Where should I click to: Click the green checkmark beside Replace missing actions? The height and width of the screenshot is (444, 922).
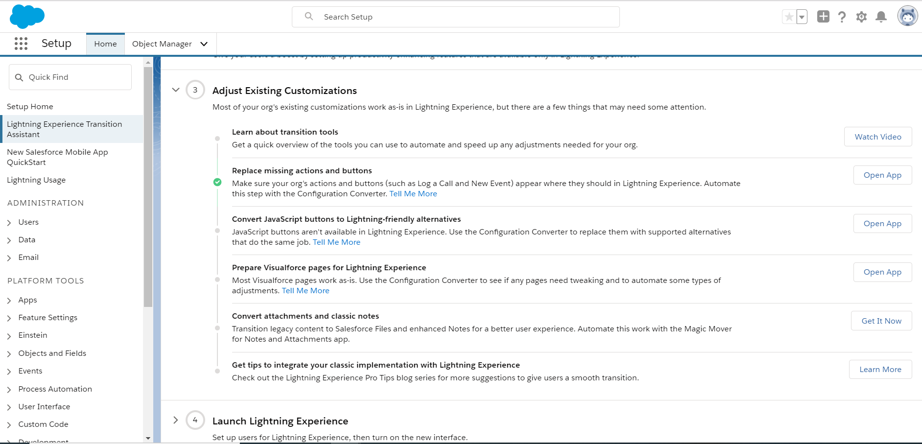coord(217,182)
